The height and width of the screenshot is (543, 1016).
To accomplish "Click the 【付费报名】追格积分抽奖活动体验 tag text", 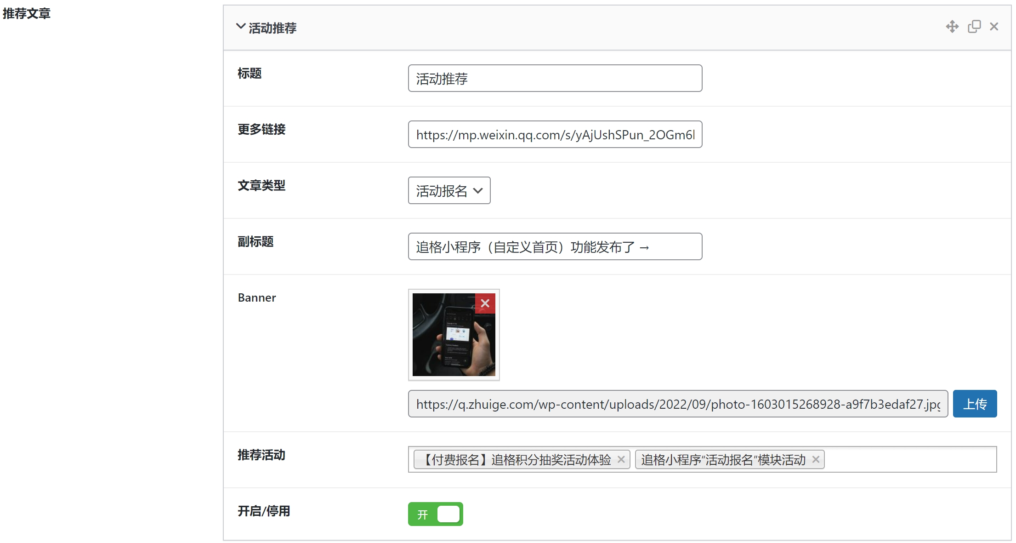I will 516,459.
